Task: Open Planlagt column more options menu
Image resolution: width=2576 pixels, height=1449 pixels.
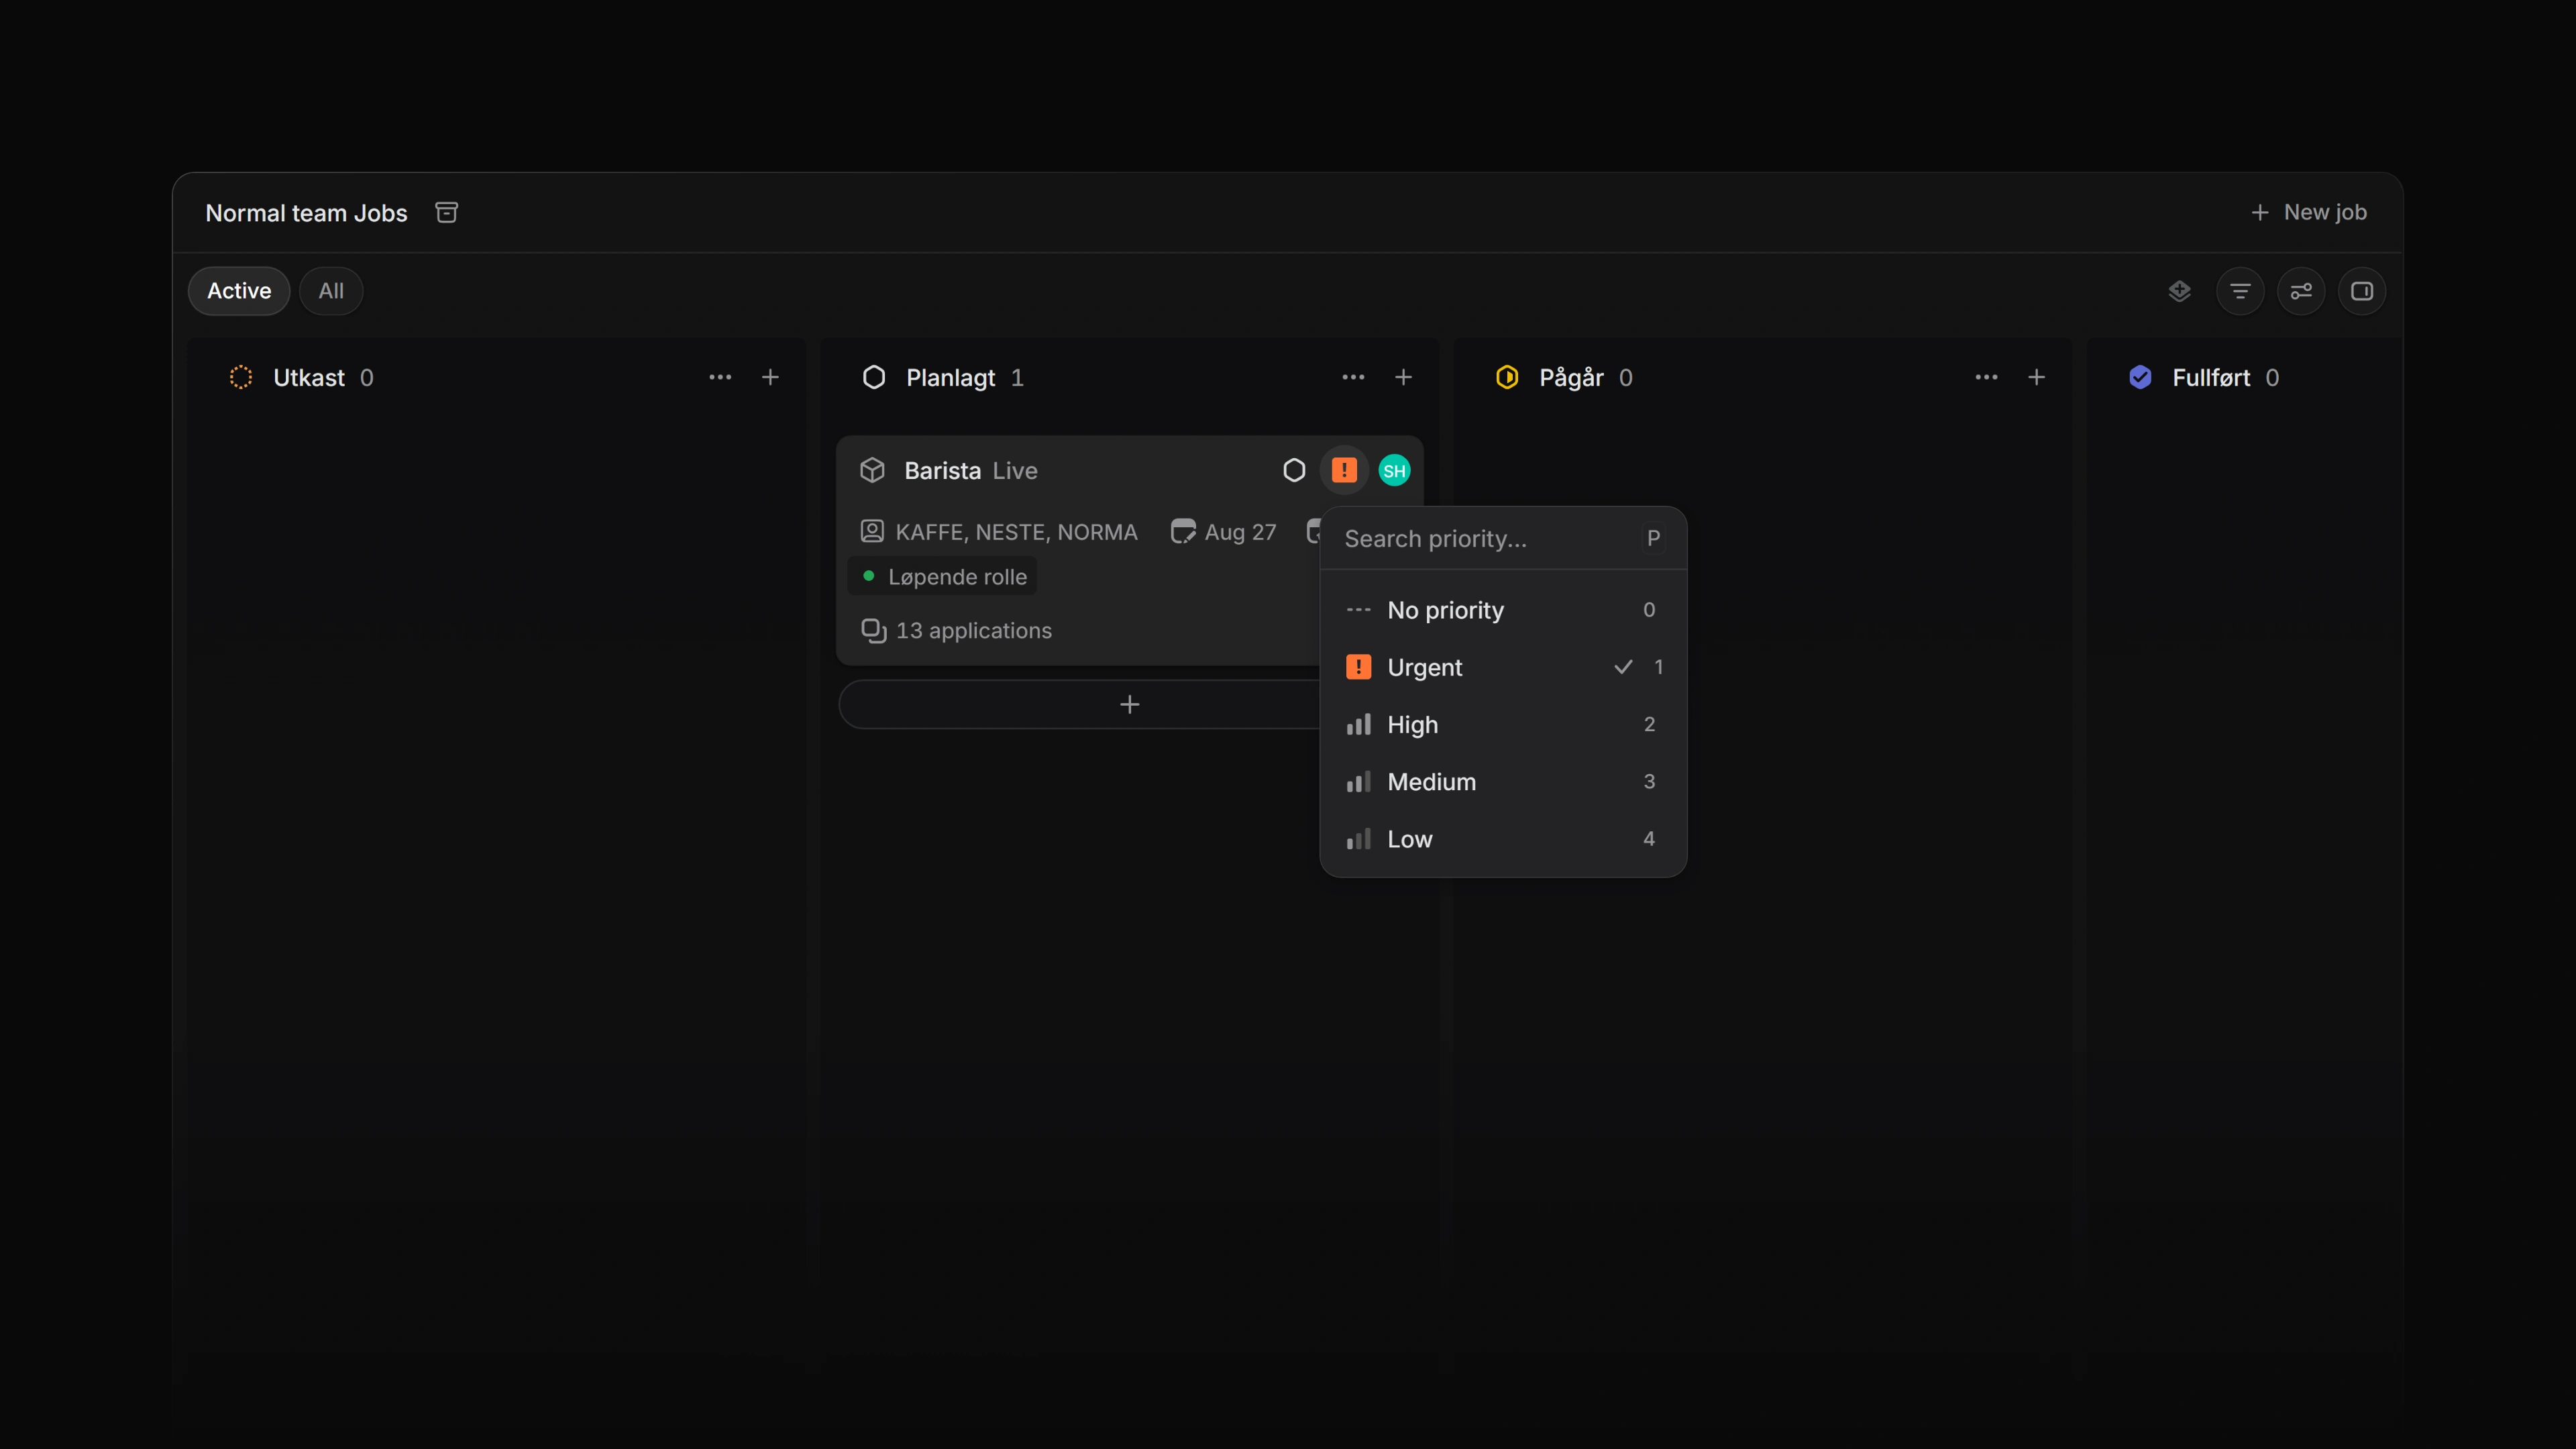Action: [x=1353, y=377]
